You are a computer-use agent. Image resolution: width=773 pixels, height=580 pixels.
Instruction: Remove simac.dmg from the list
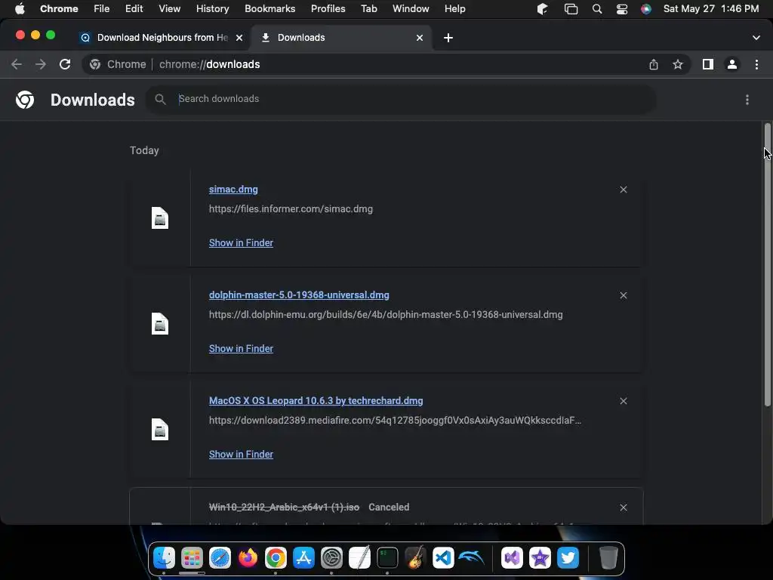pyautogui.click(x=623, y=190)
